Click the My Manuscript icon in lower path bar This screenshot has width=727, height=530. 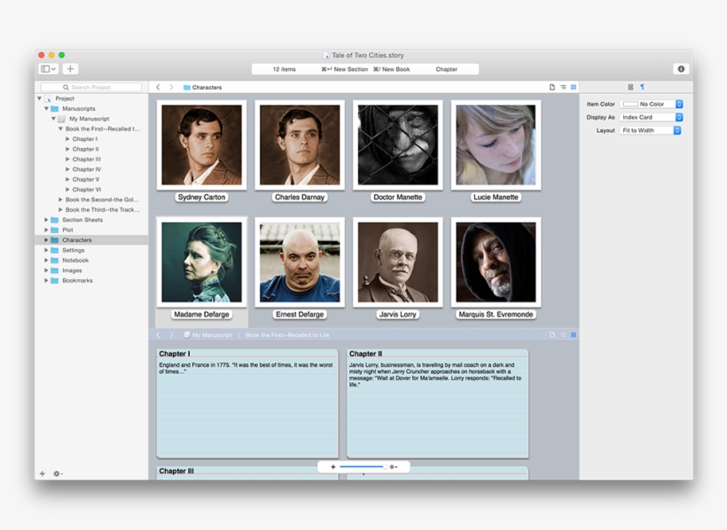point(187,335)
